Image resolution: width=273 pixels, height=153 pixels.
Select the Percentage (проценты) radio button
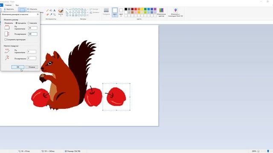pos(17,23)
